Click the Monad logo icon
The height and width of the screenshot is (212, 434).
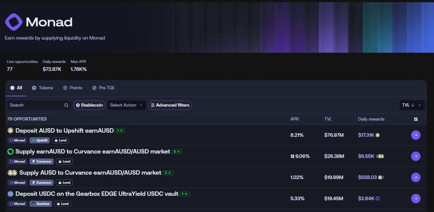pos(14,22)
